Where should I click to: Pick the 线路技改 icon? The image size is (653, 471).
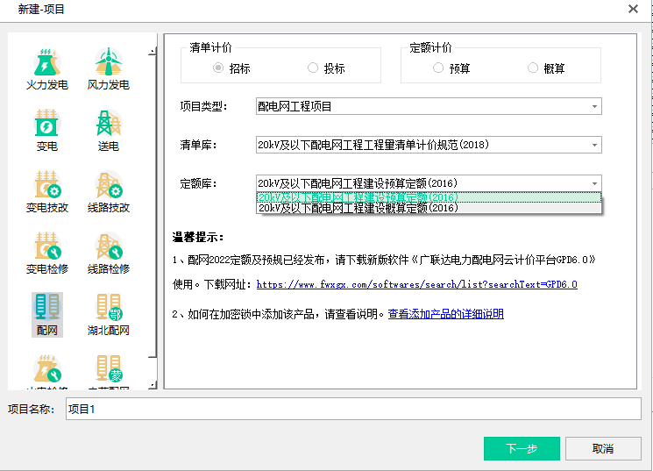tap(109, 192)
